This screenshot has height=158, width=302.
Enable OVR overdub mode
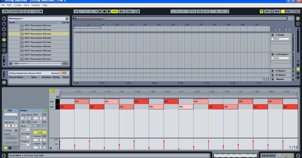[115, 11]
